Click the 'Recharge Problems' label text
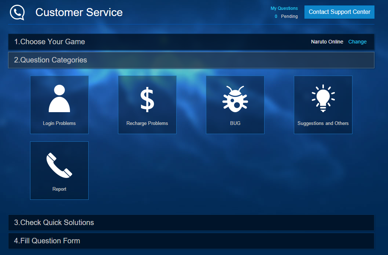 pyautogui.click(x=147, y=123)
